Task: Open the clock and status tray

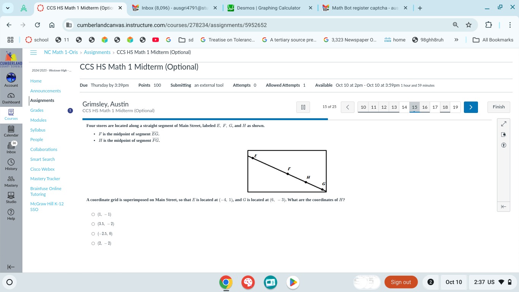Action: [x=493, y=282]
